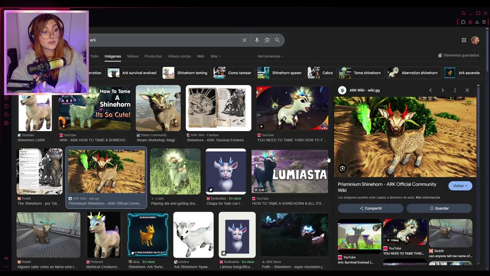Image resolution: width=490 pixels, height=276 pixels.
Task: Save the image with Guardar
Action: coord(439,208)
